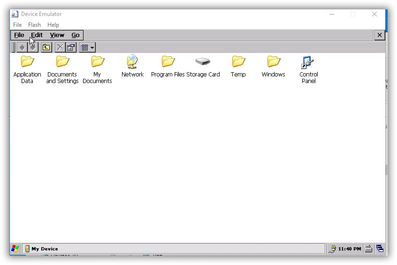
Task: Click the Back arrow toolbar button
Action: (22, 47)
